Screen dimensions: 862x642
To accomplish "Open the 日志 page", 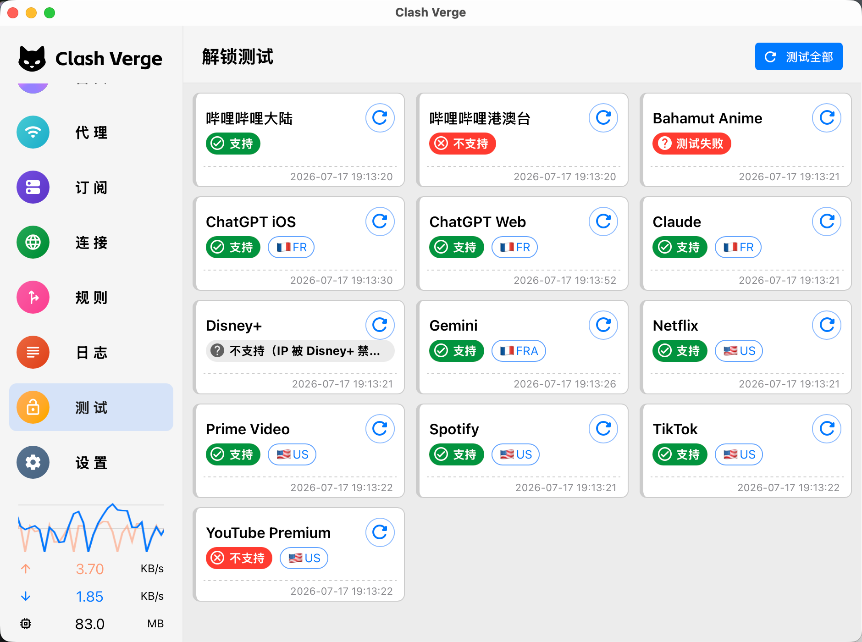I will [91, 353].
